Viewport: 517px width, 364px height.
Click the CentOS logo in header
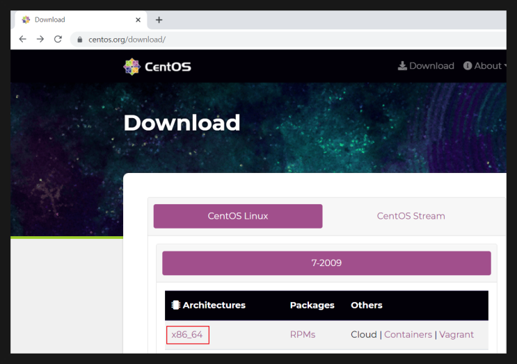coord(157,67)
